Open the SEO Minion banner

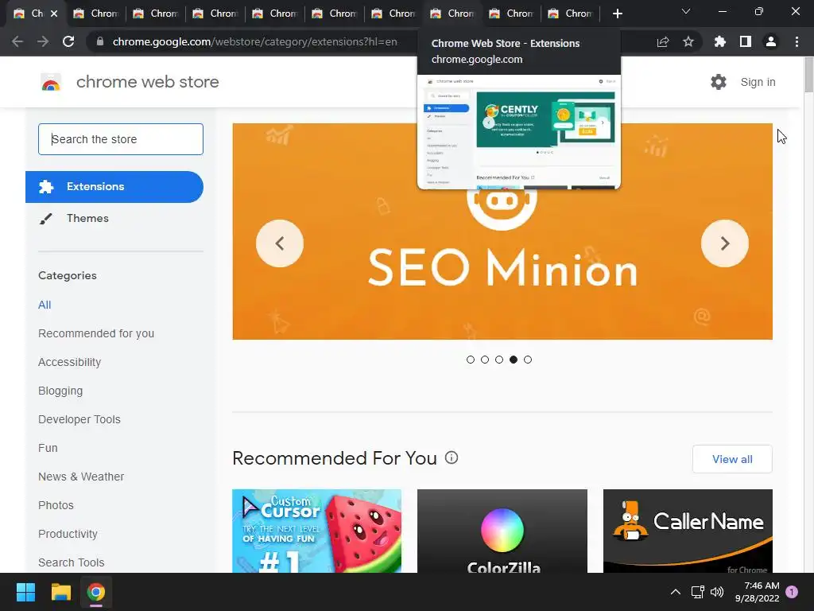[502, 232]
